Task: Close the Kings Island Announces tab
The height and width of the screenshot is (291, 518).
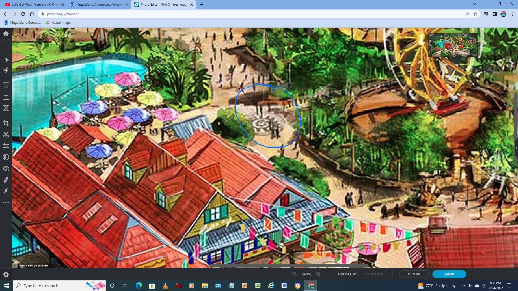Action: 127,5
